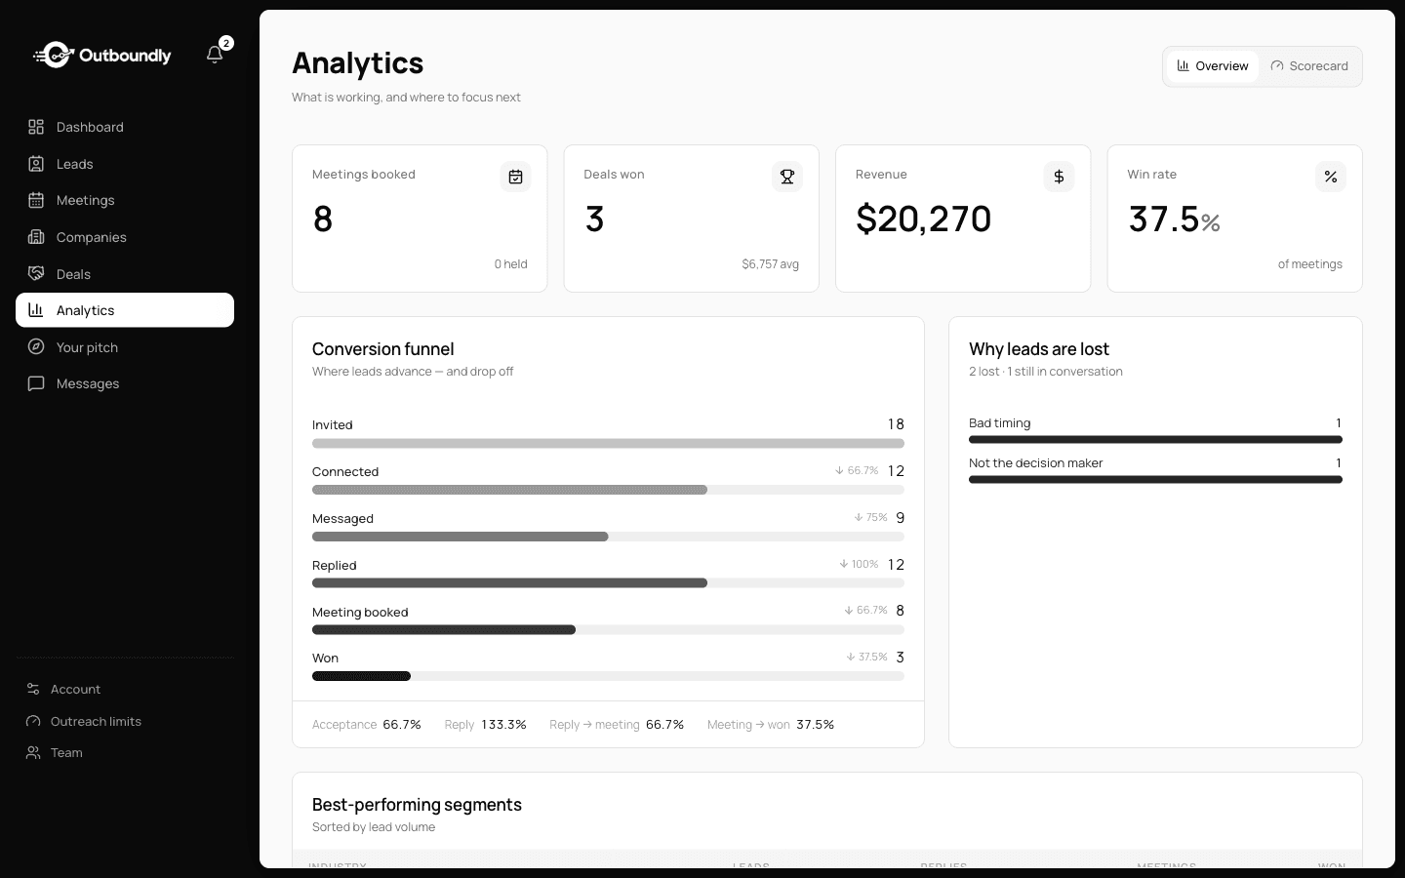Click the Connected funnel bar
The height and width of the screenshot is (878, 1405).
point(509,490)
